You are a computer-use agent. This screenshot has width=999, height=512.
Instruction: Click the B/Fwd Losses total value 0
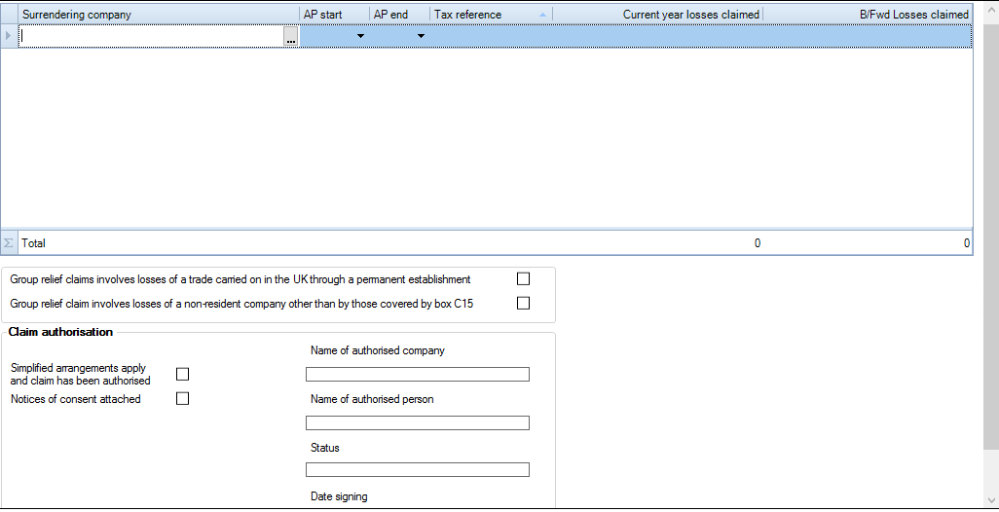(967, 243)
